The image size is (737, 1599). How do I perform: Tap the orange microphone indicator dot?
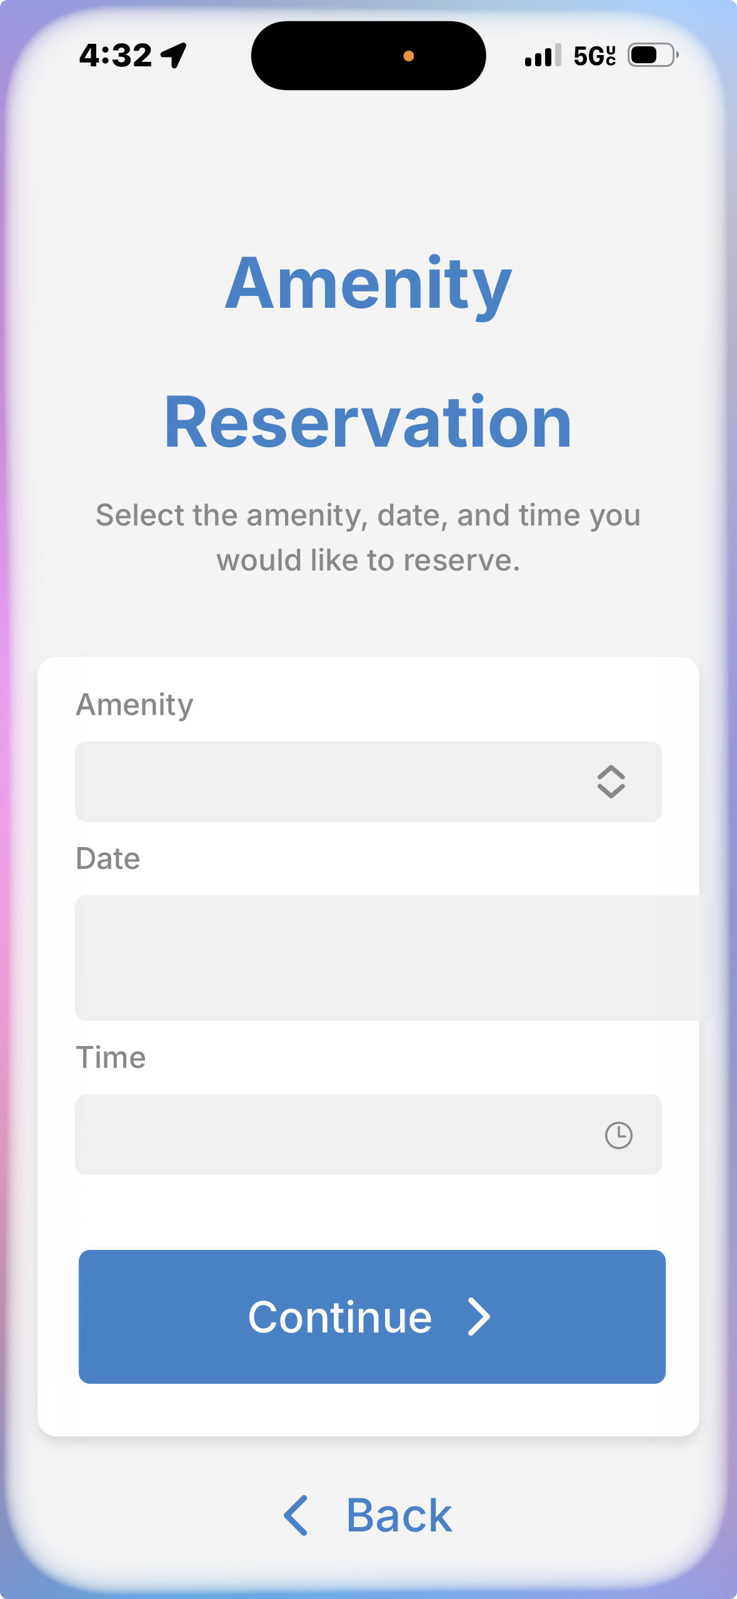[409, 56]
